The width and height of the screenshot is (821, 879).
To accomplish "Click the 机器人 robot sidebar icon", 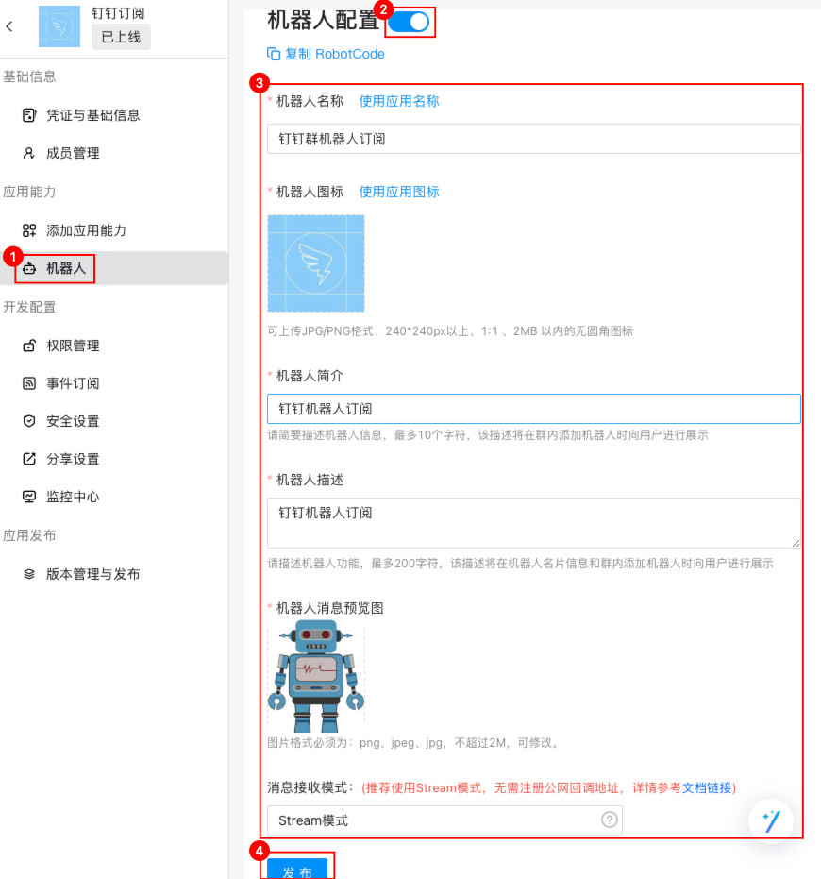I will (29, 268).
